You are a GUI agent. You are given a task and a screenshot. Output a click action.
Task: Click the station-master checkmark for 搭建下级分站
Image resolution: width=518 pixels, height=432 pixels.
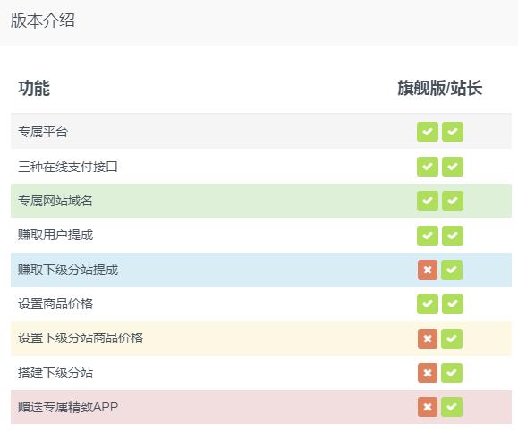[452, 373]
